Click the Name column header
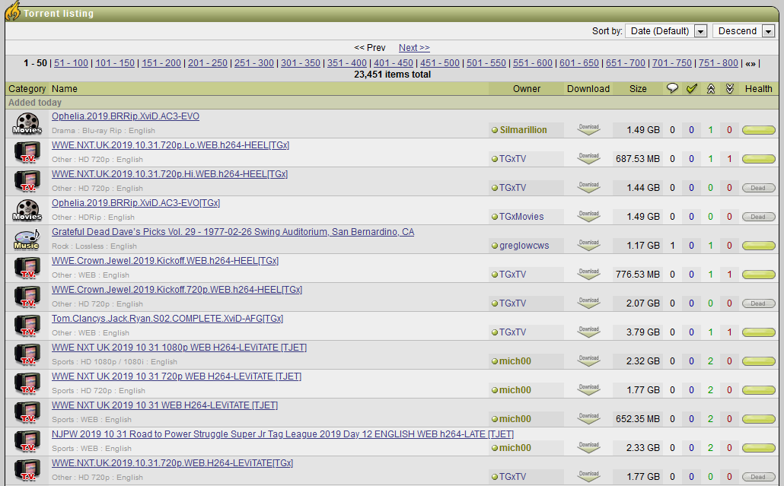 pos(65,89)
